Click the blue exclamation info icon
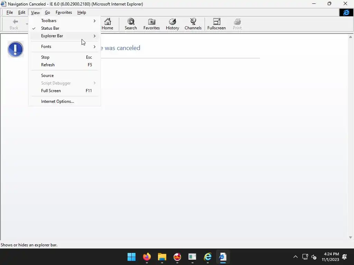 coord(15,49)
